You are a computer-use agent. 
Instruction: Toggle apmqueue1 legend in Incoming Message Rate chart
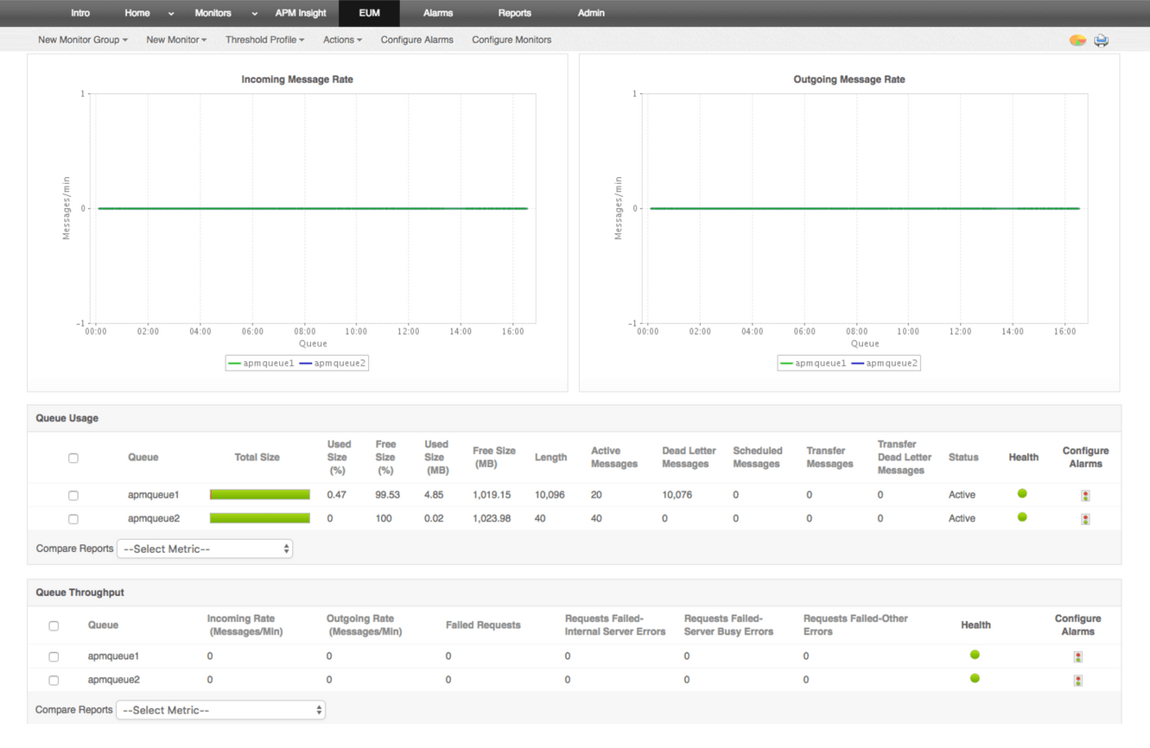pyautogui.click(x=261, y=364)
